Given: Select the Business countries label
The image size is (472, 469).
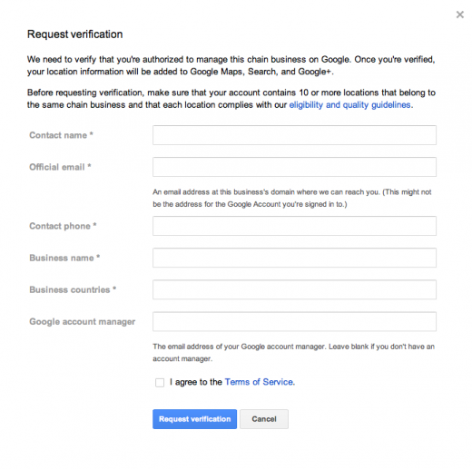Looking at the screenshot, I should coord(73,289).
